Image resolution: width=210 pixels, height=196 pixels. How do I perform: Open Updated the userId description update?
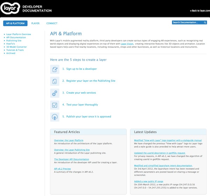tap(160, 153)
